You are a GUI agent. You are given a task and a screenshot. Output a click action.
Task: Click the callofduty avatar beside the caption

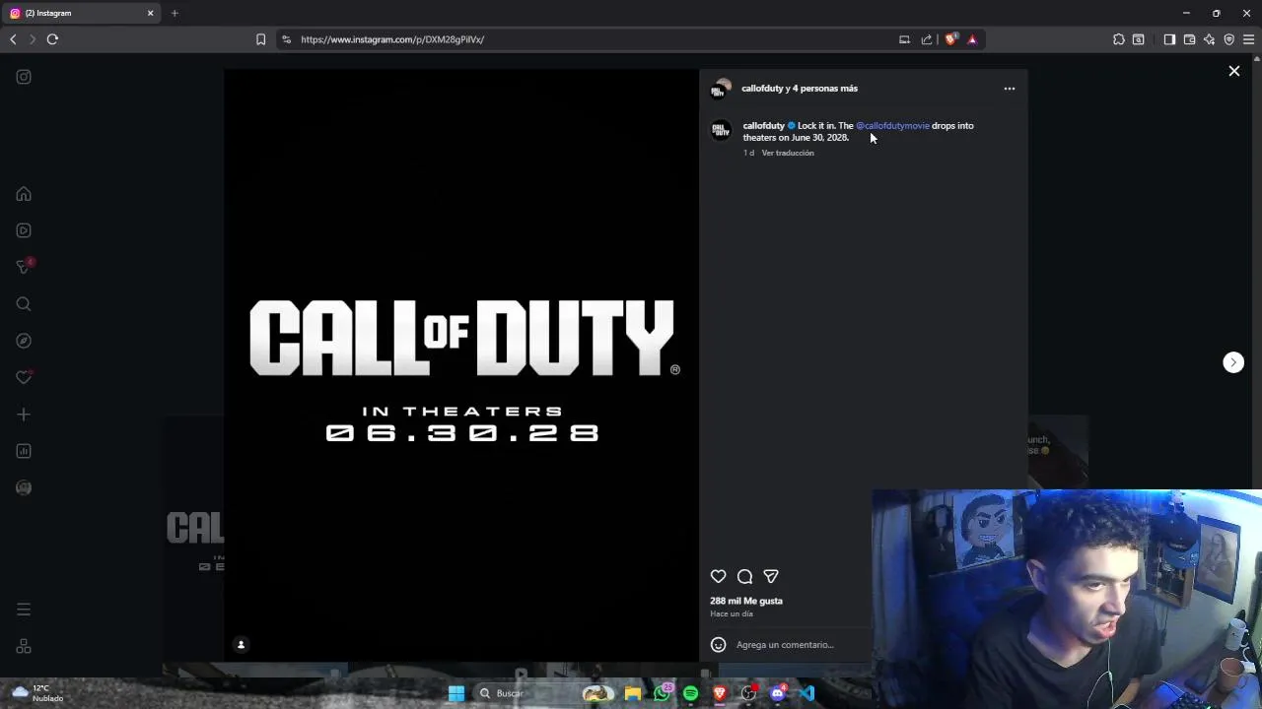[721, 130]
